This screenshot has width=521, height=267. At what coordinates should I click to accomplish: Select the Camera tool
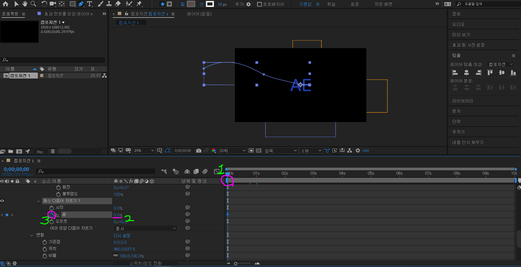point(53,4)
